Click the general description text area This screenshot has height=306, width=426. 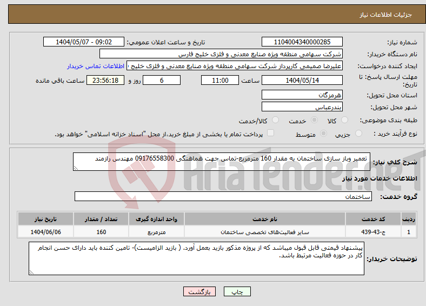222,162
